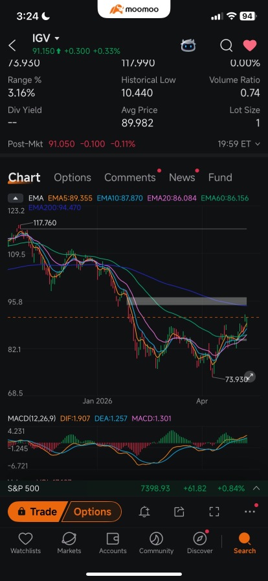Tap the battery indicator in status bar
The width and height of the screenshot is (268, 581).
pos(248,16)
